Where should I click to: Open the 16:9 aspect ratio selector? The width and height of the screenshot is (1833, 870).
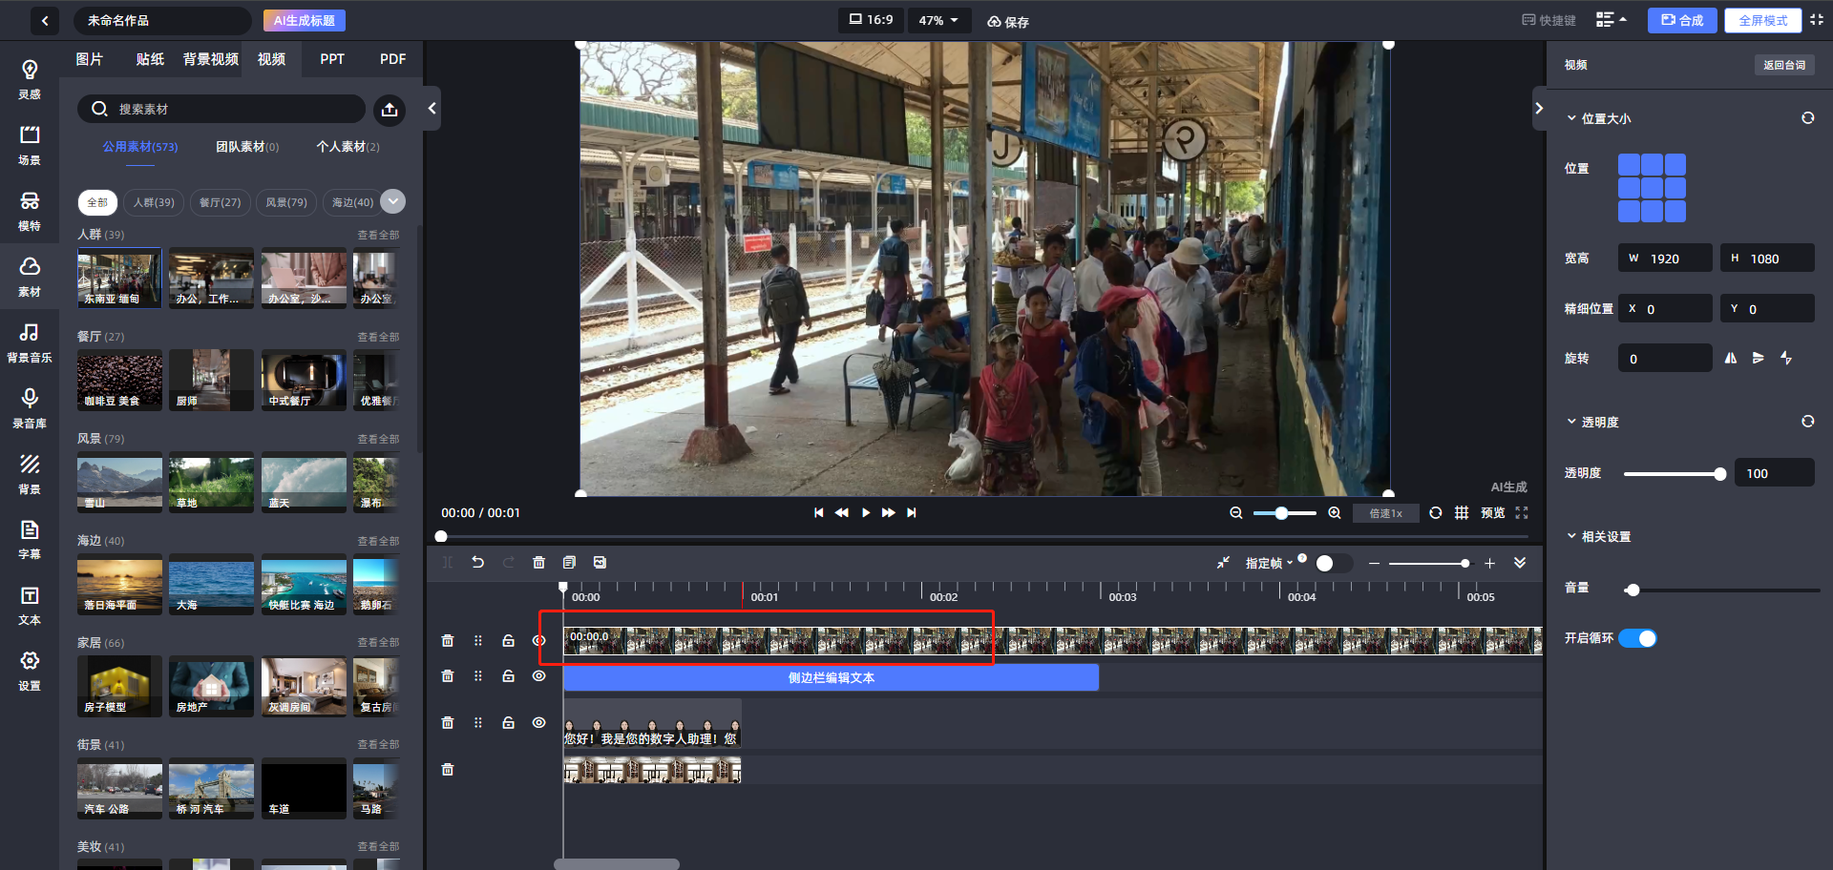coord(871,20)
